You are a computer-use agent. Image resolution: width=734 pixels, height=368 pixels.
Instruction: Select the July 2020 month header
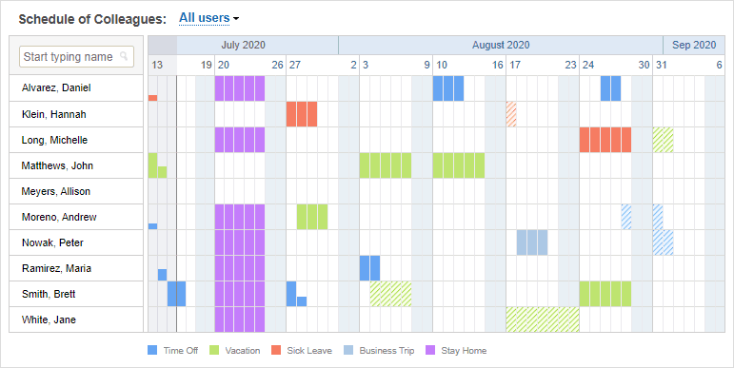tap(243, 45)
